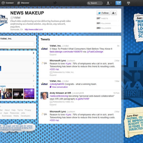Expand the third sidebar row chevron
Screen dimensions: 143x143
pyautogui.click(x=33, y=63)
